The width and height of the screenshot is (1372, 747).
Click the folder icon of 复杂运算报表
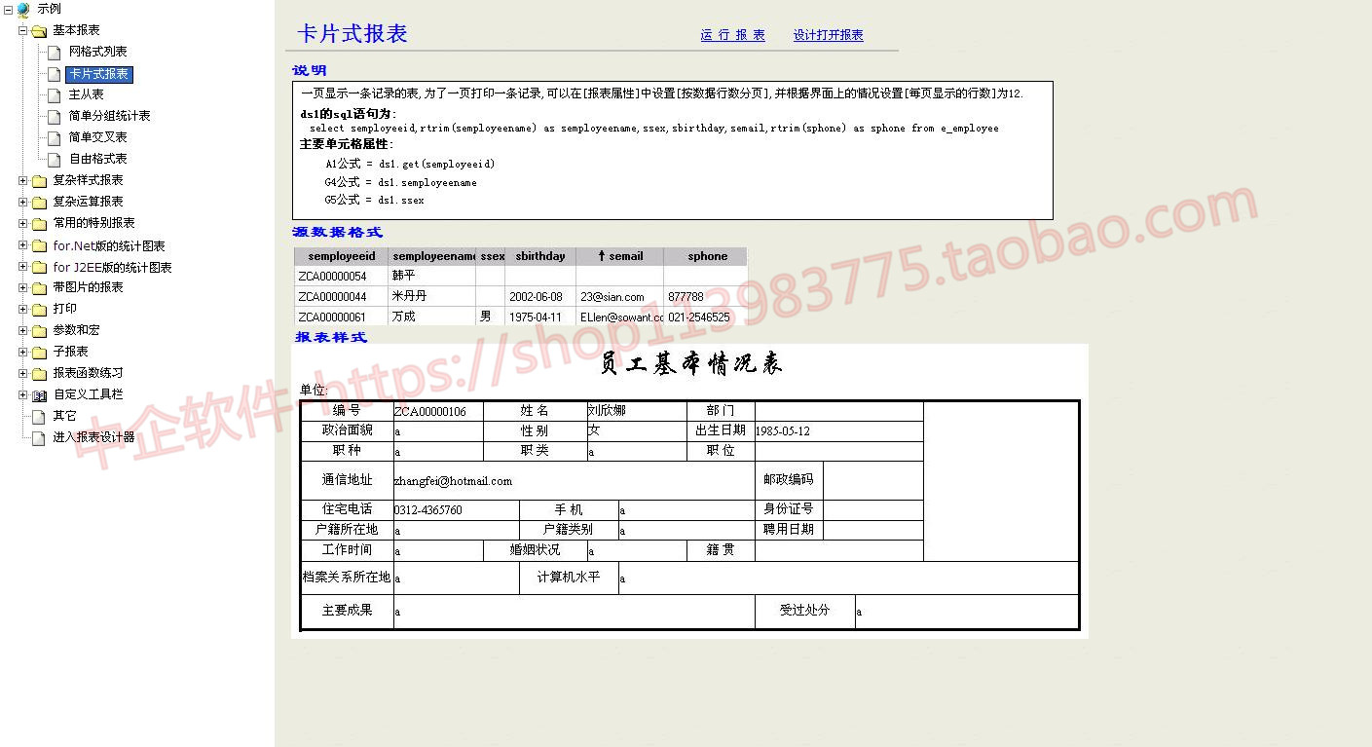click(x=39, y=202)
